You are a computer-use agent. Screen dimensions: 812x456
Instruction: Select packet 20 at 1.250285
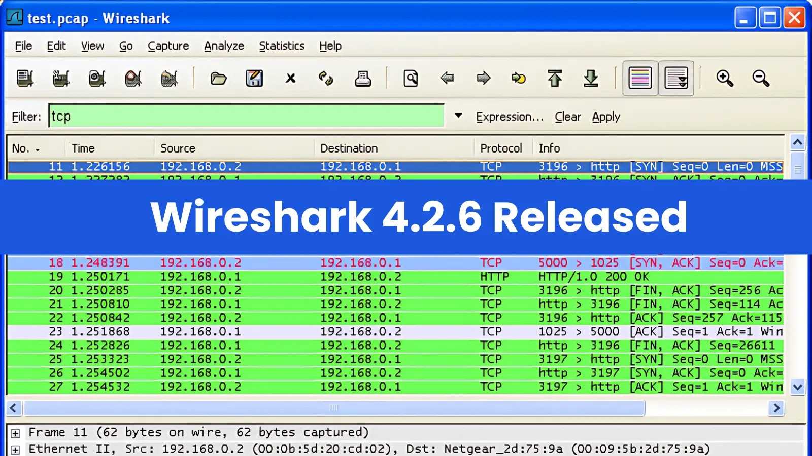(x=395, y=290)
